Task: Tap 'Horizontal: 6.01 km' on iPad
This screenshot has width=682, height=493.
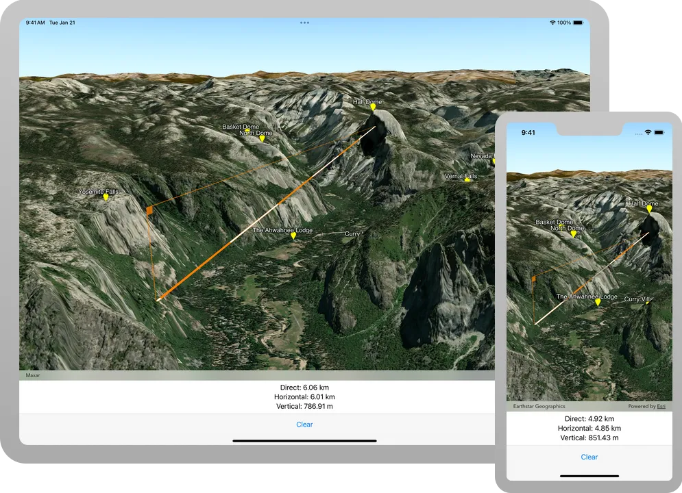Action: point(304,397)
